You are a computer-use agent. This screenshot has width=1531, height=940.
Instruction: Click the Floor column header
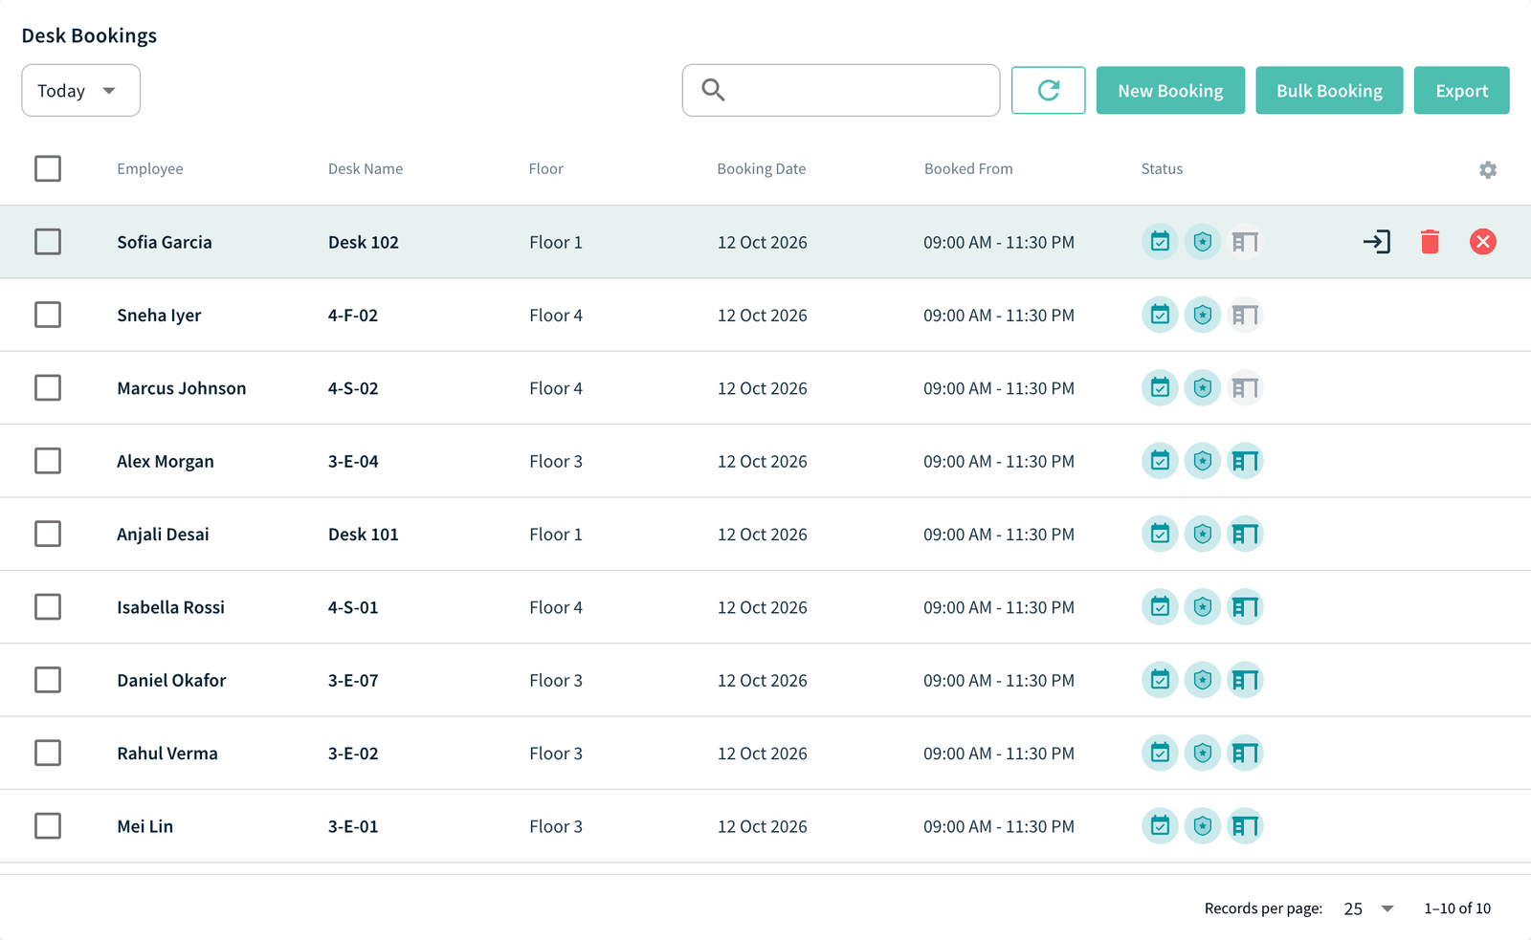pos(546,169)
